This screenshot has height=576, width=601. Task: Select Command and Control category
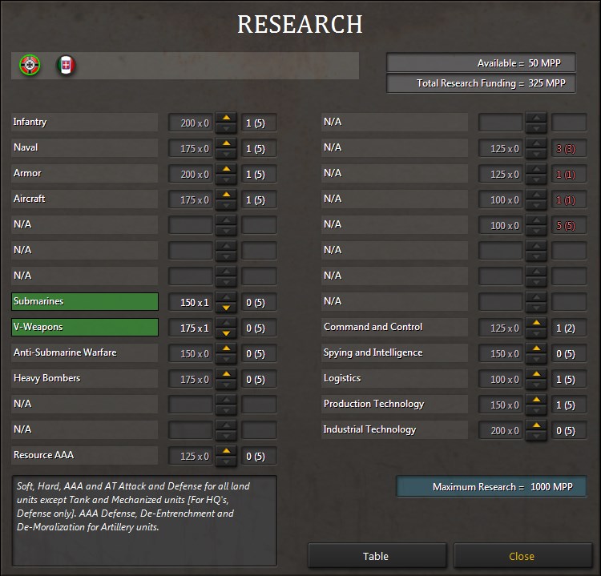tap(394, 328)
